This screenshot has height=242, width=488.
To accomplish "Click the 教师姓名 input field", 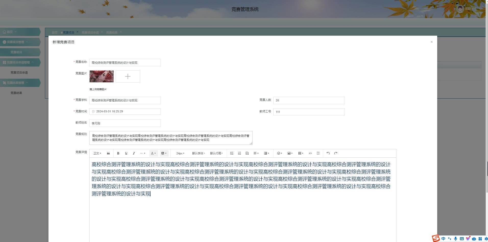I will [x=125, y=123].
